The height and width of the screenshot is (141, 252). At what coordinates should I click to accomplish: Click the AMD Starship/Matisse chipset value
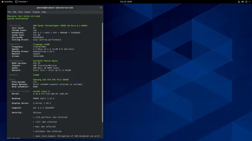point(45,66)
